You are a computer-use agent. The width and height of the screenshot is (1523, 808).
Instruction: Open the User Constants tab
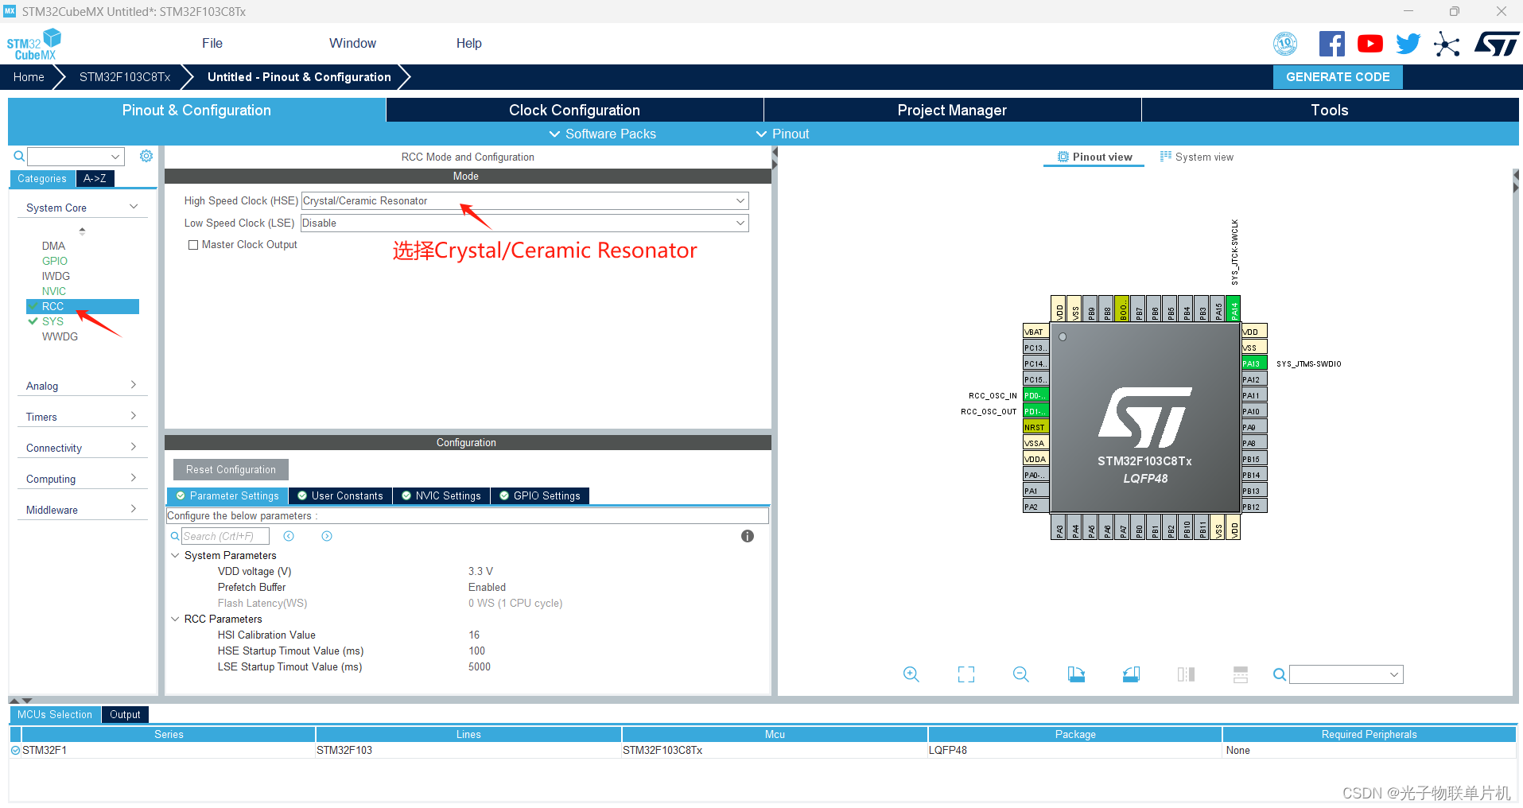pyautogui.click(x=340, y=495)
